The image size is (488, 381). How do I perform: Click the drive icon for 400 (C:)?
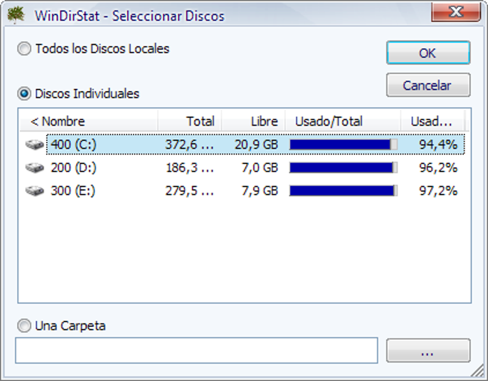[34, 144]
